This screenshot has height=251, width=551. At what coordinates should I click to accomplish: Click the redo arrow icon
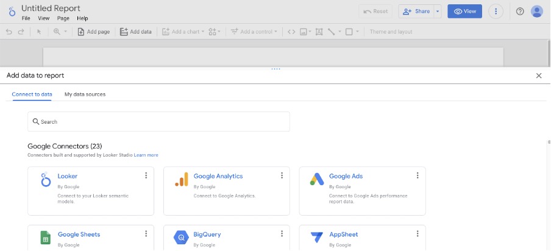click(21, 32)
